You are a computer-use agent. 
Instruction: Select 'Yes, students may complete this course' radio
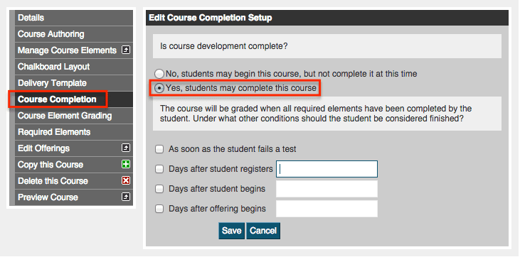159,89
